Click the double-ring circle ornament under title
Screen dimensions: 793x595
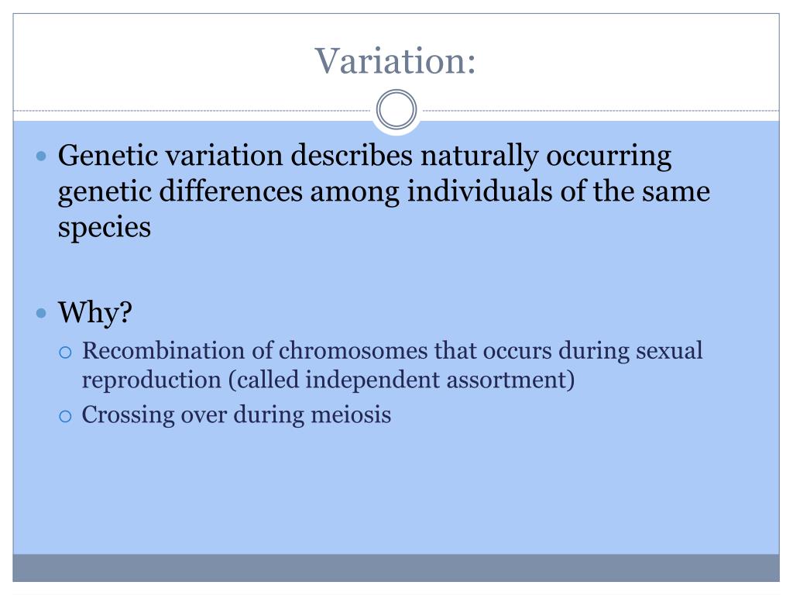[396, 110]
